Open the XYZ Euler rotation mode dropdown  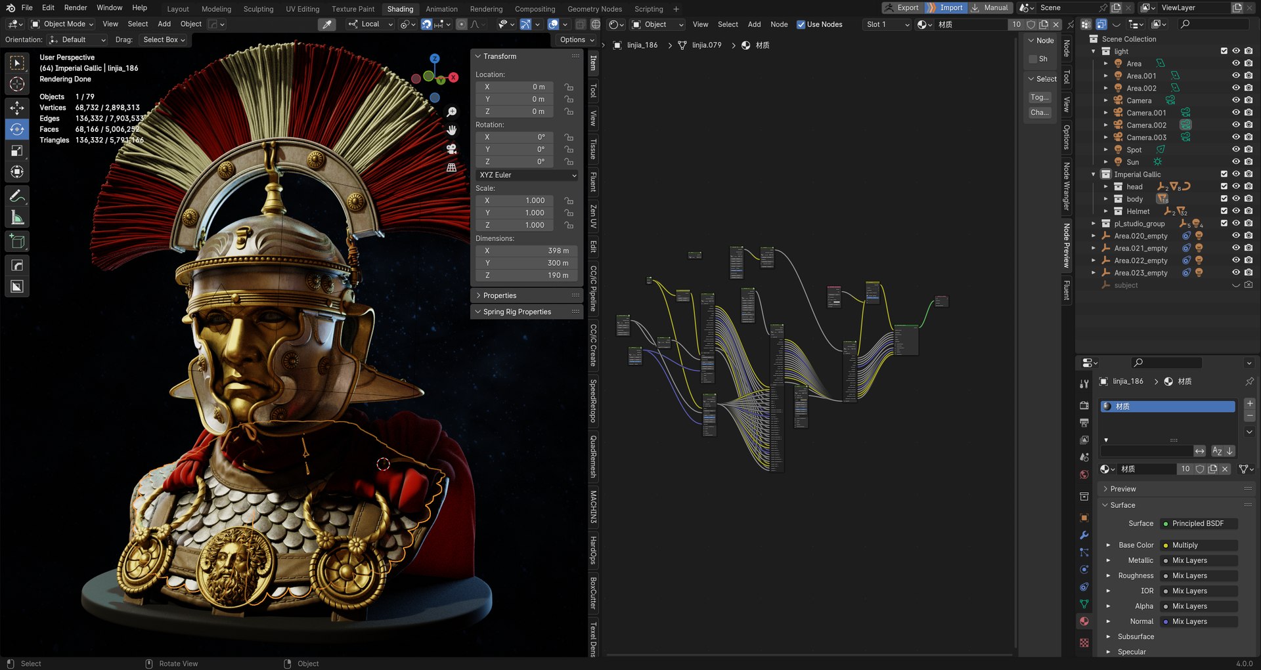(x=527, y=175)
